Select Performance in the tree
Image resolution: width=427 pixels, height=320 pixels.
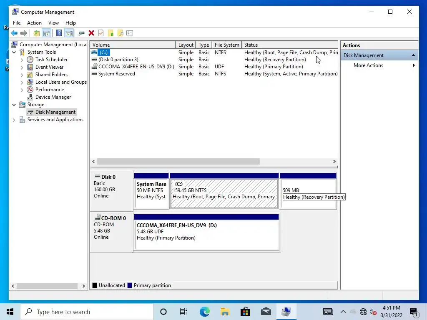click(49, 90)
